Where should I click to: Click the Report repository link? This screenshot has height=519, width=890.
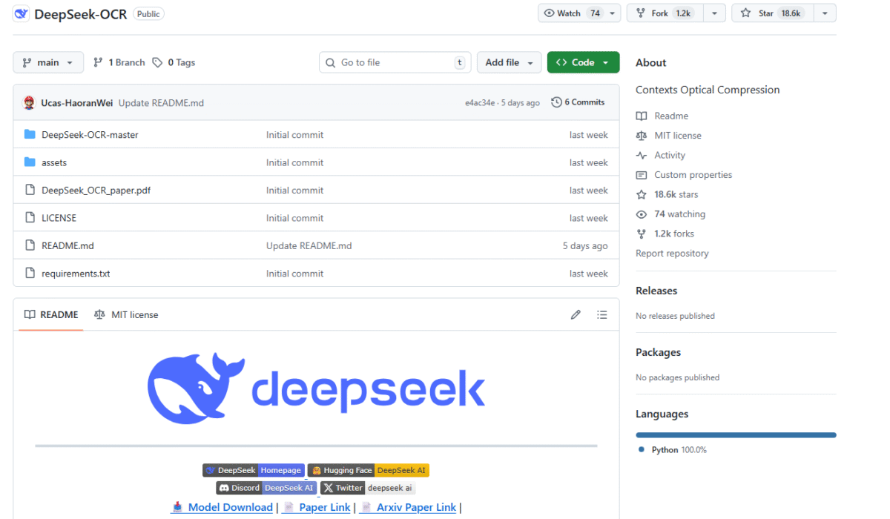point(672,254)
